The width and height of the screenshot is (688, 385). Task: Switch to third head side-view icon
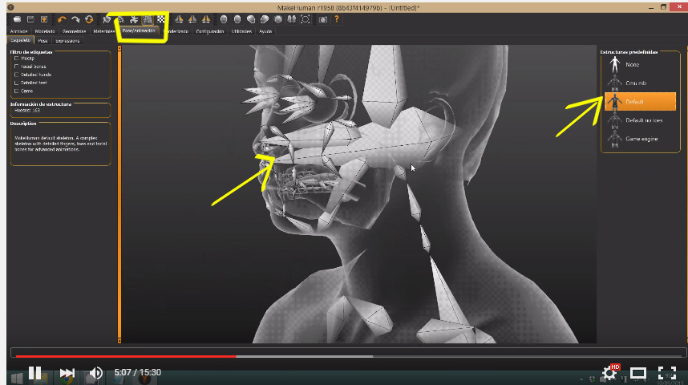(x=251, y=19)
